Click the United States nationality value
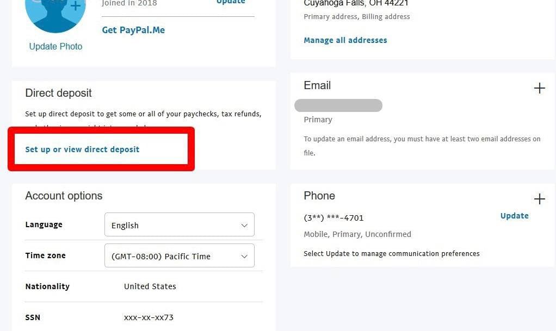 (x=150, y=286)
